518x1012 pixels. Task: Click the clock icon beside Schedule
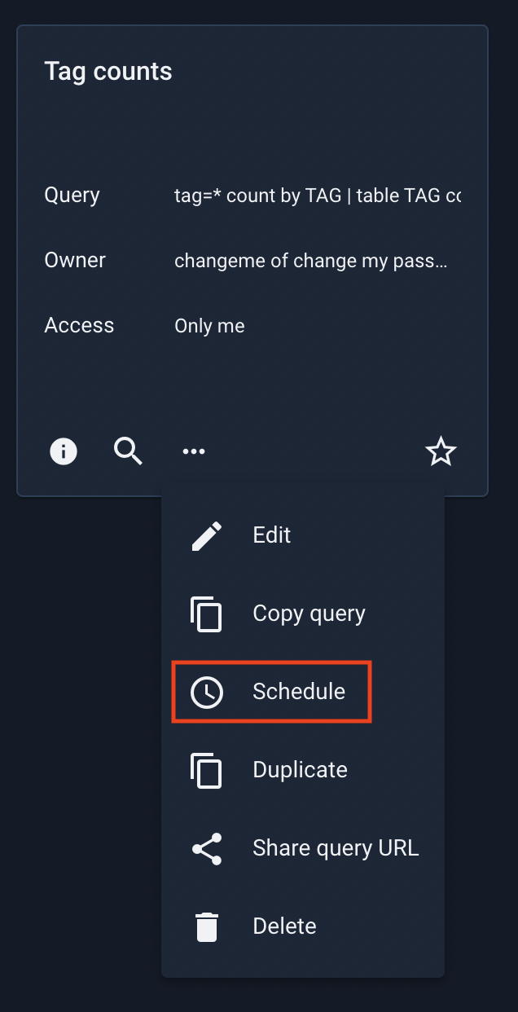(207, 692)
